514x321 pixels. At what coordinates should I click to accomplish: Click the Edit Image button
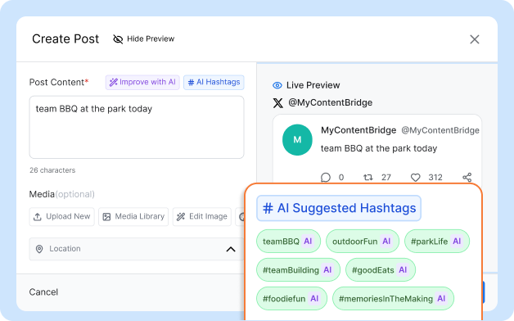(202, 217)
